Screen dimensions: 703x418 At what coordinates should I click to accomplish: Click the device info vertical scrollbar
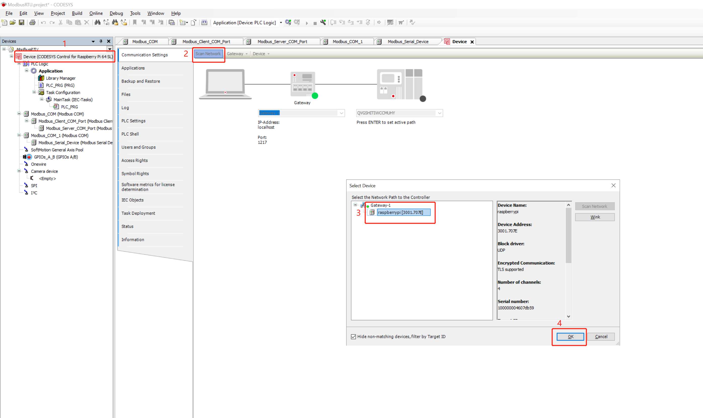[x=569, y=235]
